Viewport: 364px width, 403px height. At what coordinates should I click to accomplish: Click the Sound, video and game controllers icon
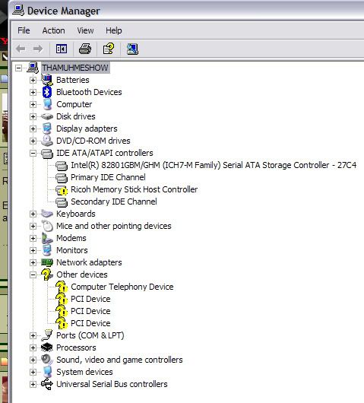tap(47, 360)
